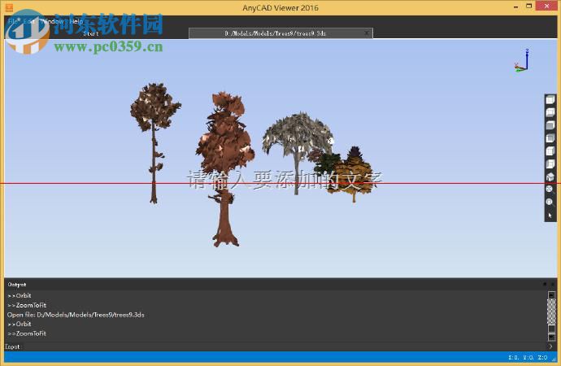
Task: Open the Edit menu
Action: pyautogui.click(x=29, y=21)
